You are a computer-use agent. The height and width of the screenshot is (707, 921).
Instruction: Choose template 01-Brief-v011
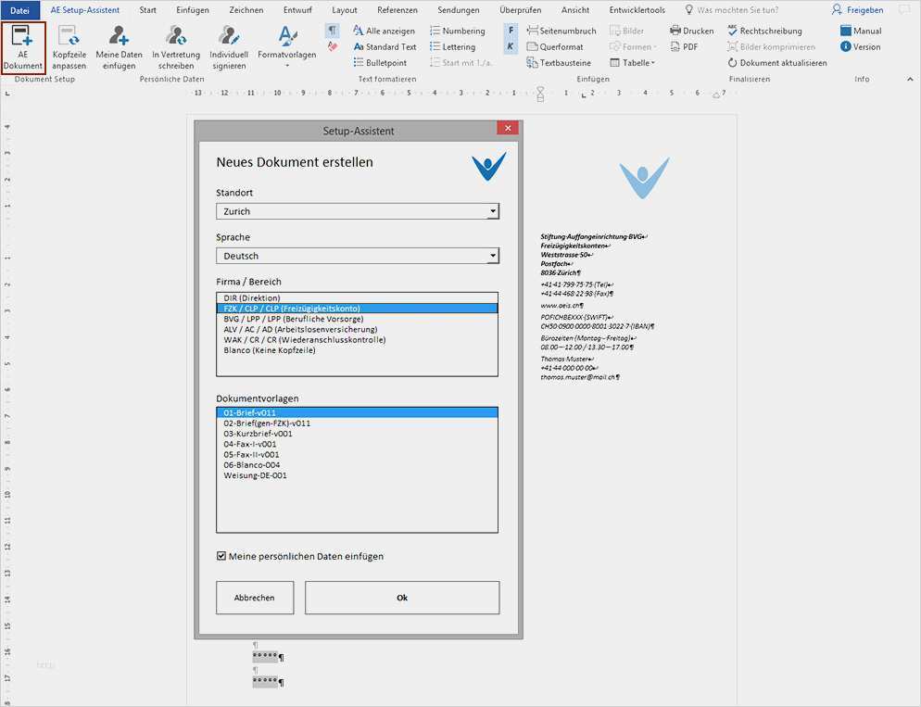357,413
